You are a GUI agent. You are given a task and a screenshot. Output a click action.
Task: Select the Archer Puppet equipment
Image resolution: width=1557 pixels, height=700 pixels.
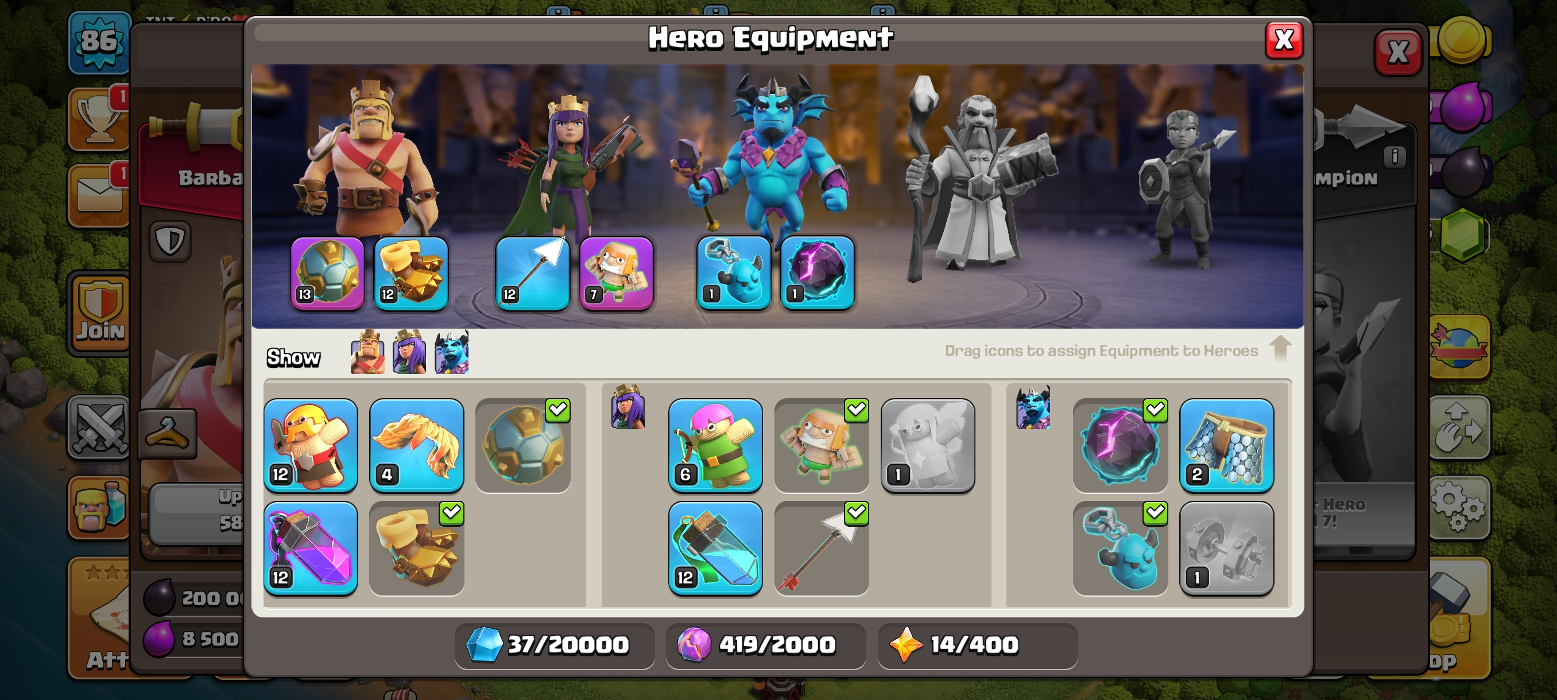pos(715,445)
